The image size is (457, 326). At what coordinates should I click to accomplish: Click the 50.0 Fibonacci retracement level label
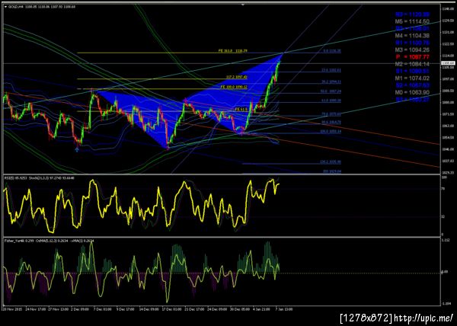click(331, 91)
